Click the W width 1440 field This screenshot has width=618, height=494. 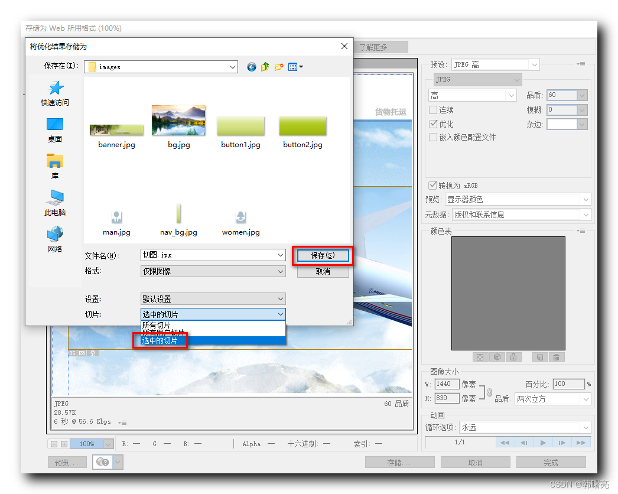[x=447, y=383]
